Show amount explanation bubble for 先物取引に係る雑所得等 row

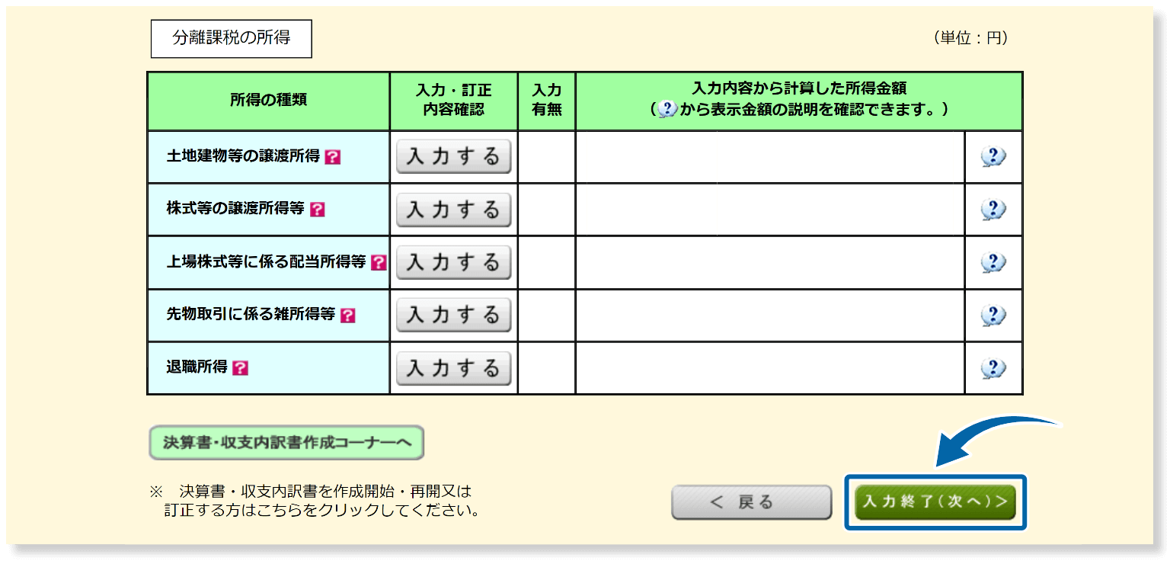[993, 316]
